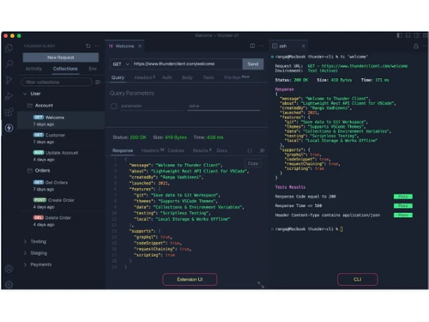Open the GET Customer request
This screenshot has width=429, height=322.
click(61, 138)
